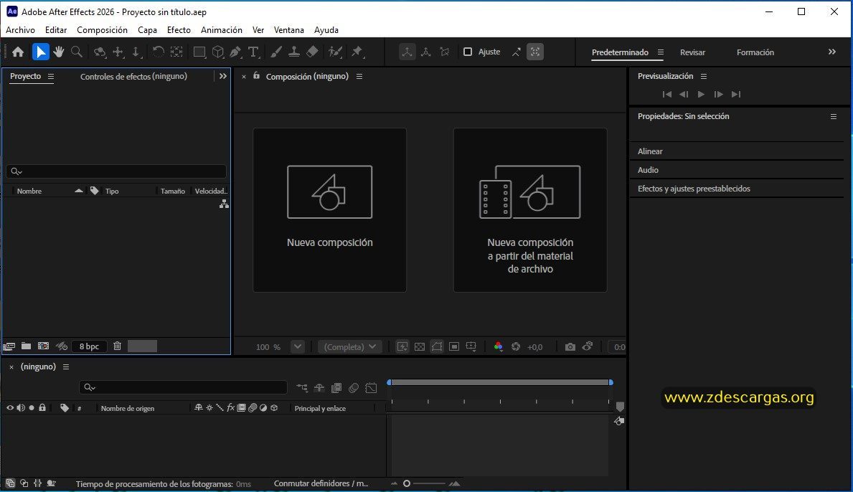Toggle the fast previews button in viewer
Image resolution: width=853 pixels, height=492 pixels.
pos(402,347)
